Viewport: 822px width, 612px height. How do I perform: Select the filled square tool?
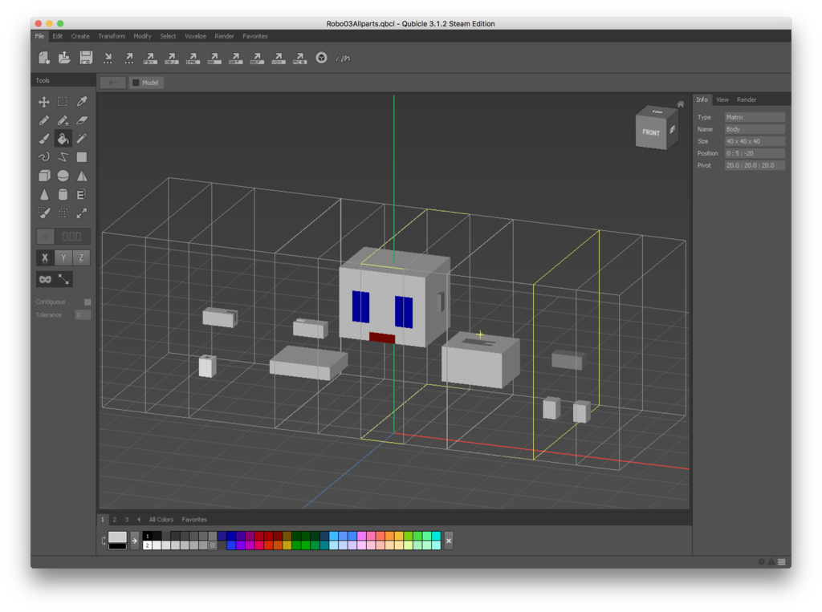(82, 157)
